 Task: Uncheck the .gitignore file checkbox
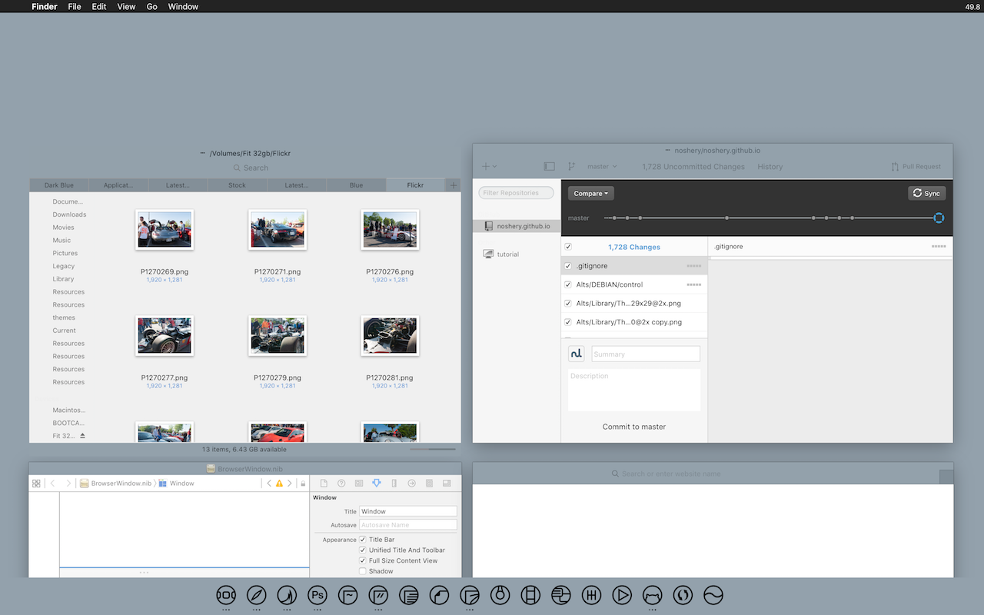568,266
